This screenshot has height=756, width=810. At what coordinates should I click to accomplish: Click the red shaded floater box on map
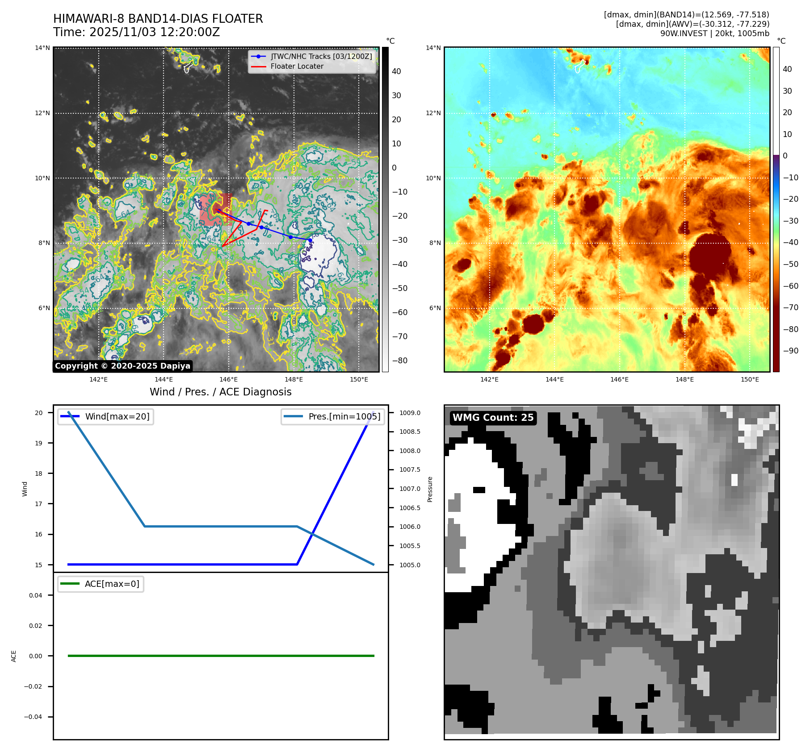(x=215, y=209)
